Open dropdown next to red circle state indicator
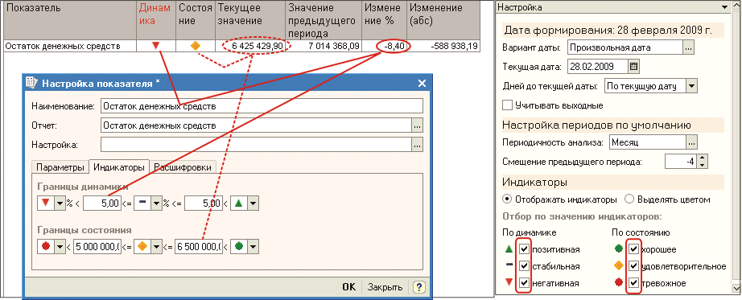The height and width of the screenshot is (300, 742). (x=60, y=247)
